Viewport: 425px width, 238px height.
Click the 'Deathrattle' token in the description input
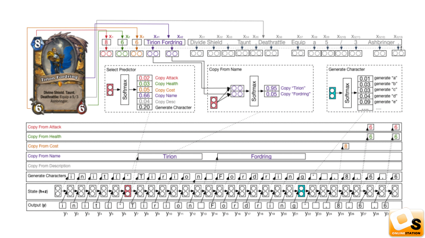pos(271,42)
